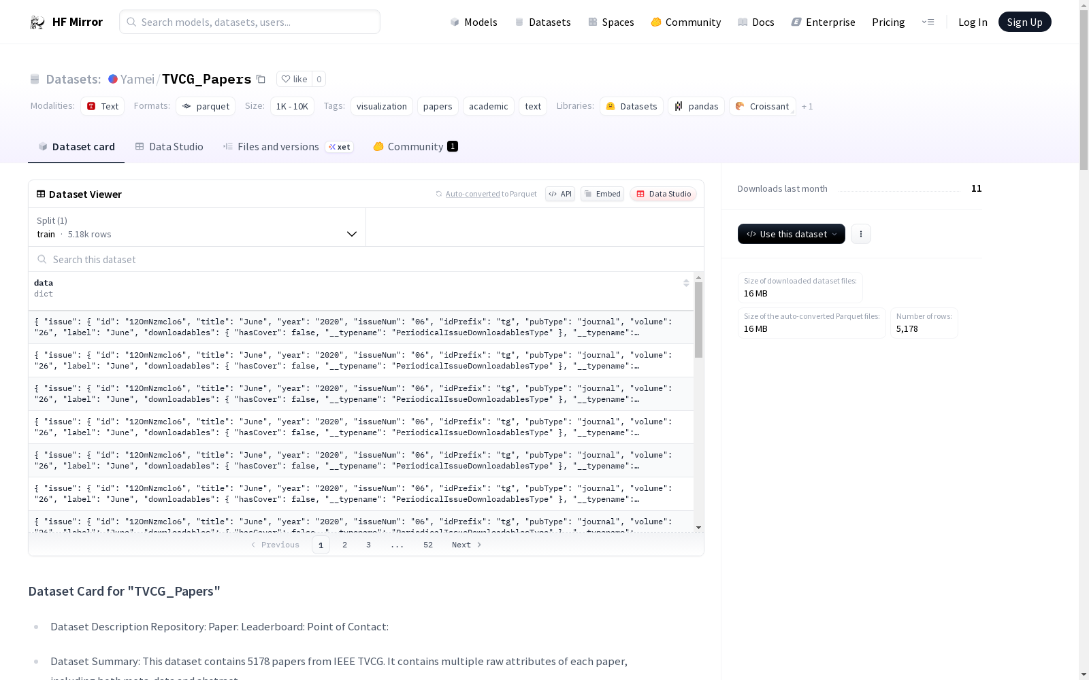Click the like count 0
This screenshot has height=680, width=1089.
click(319, 79)
